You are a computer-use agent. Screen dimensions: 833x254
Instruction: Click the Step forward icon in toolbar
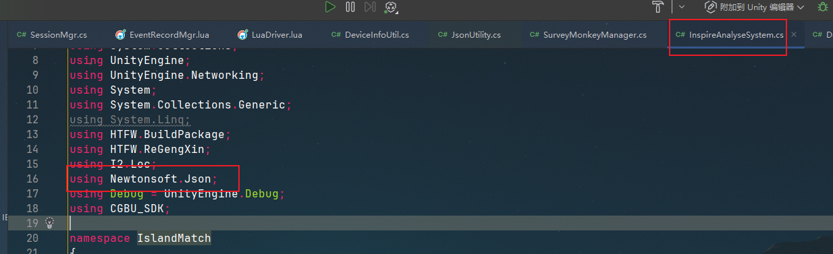(370, 7)
